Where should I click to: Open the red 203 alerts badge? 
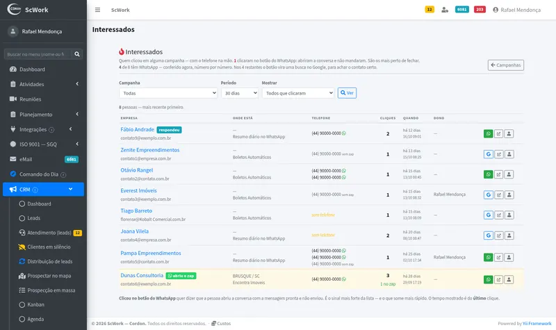click(480, 10)
